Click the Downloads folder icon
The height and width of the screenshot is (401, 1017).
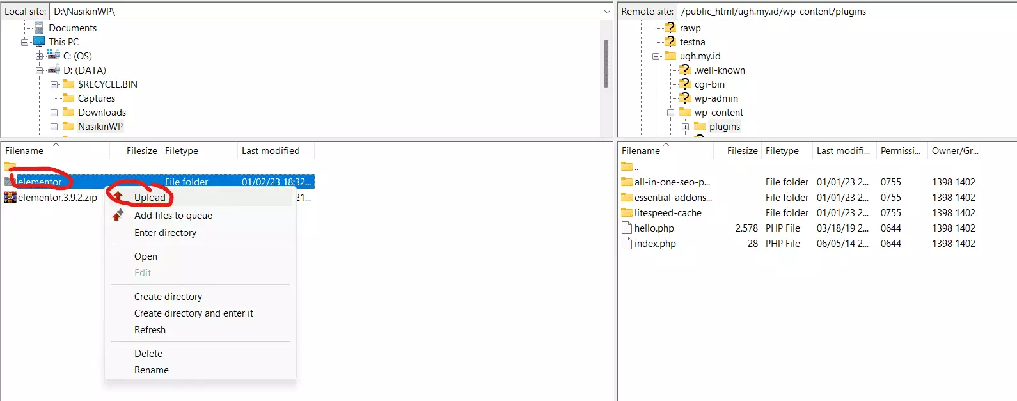click(68, 112)
